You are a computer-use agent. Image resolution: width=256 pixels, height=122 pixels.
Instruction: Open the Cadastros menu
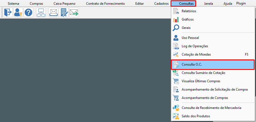point(161,4)
